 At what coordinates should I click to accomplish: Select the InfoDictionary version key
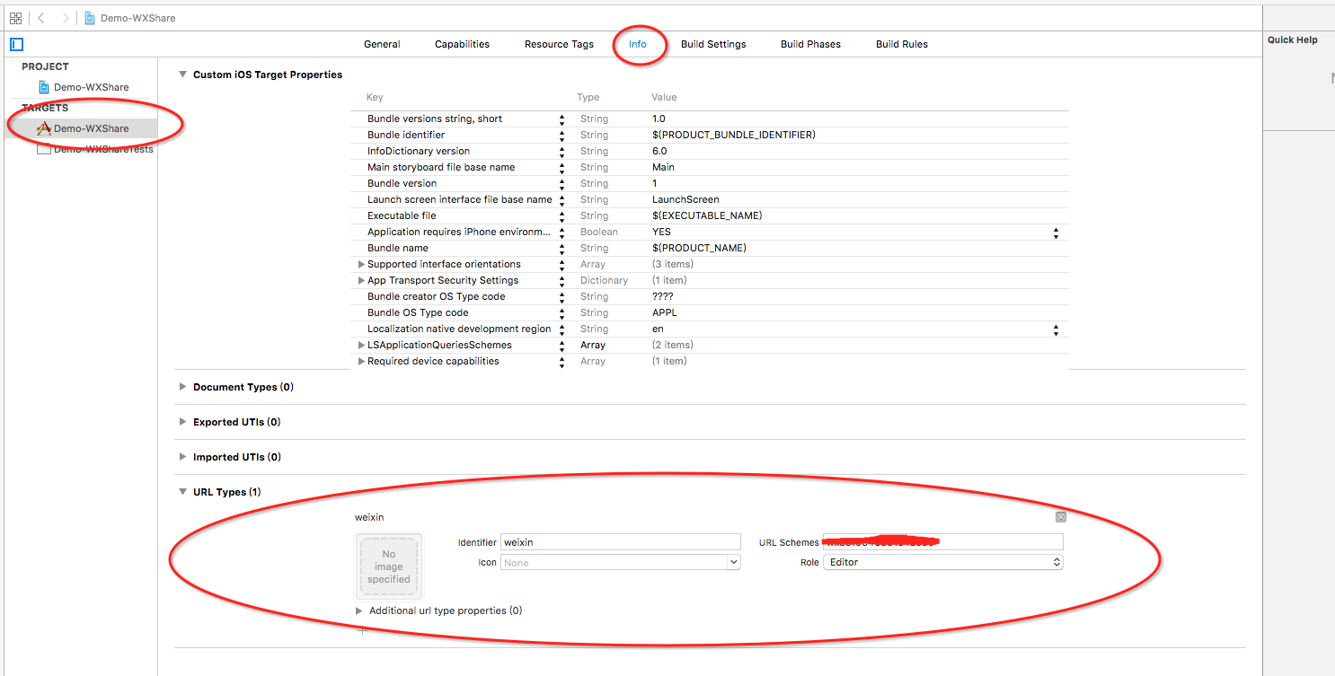pos(419,151)
